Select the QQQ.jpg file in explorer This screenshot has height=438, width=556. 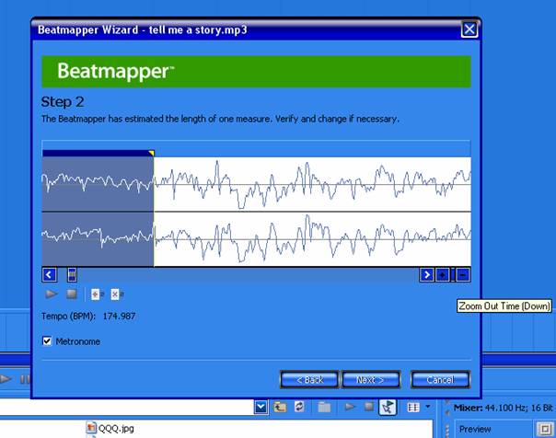point(117,428)
